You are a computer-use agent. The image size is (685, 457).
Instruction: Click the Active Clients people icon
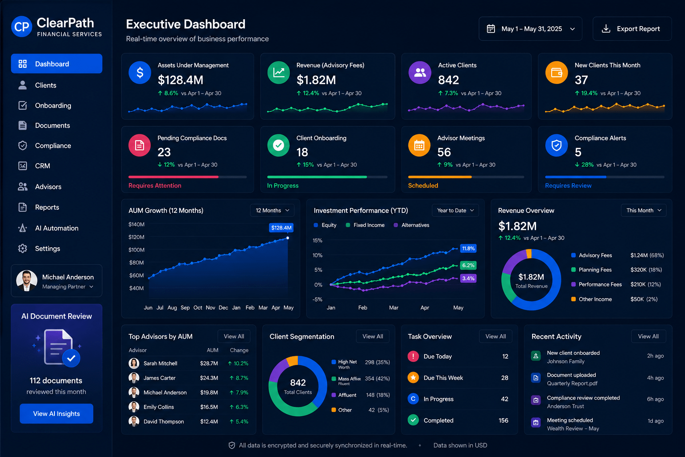click(x=420, y=73)
